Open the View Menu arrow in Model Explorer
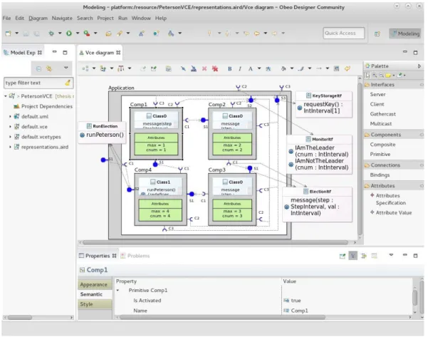428x337 pixels. tap(66, 68)
